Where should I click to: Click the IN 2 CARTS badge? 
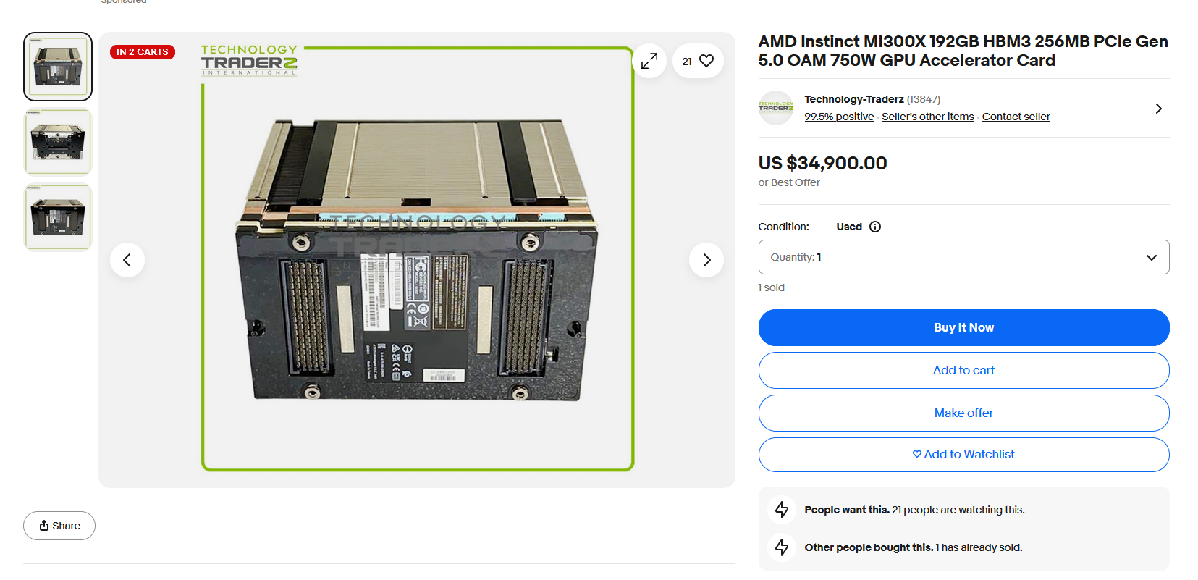pyautogui.click(x=143, y=52)
